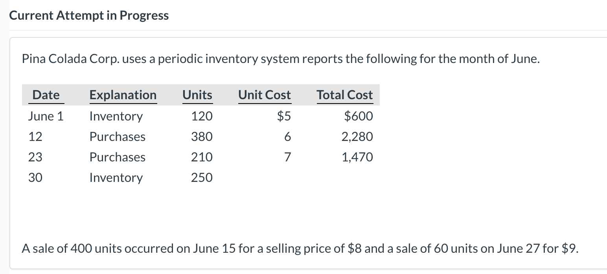This screenshot has width=607, height=274.
Task: Select the $600 total cost value
Action: pos(359,116)
